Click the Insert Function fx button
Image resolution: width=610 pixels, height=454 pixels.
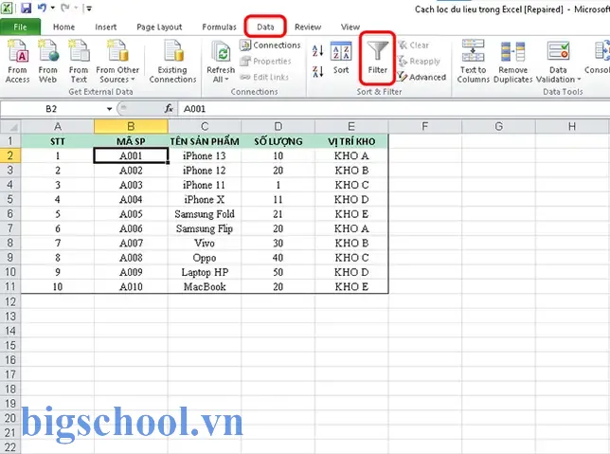169,109
